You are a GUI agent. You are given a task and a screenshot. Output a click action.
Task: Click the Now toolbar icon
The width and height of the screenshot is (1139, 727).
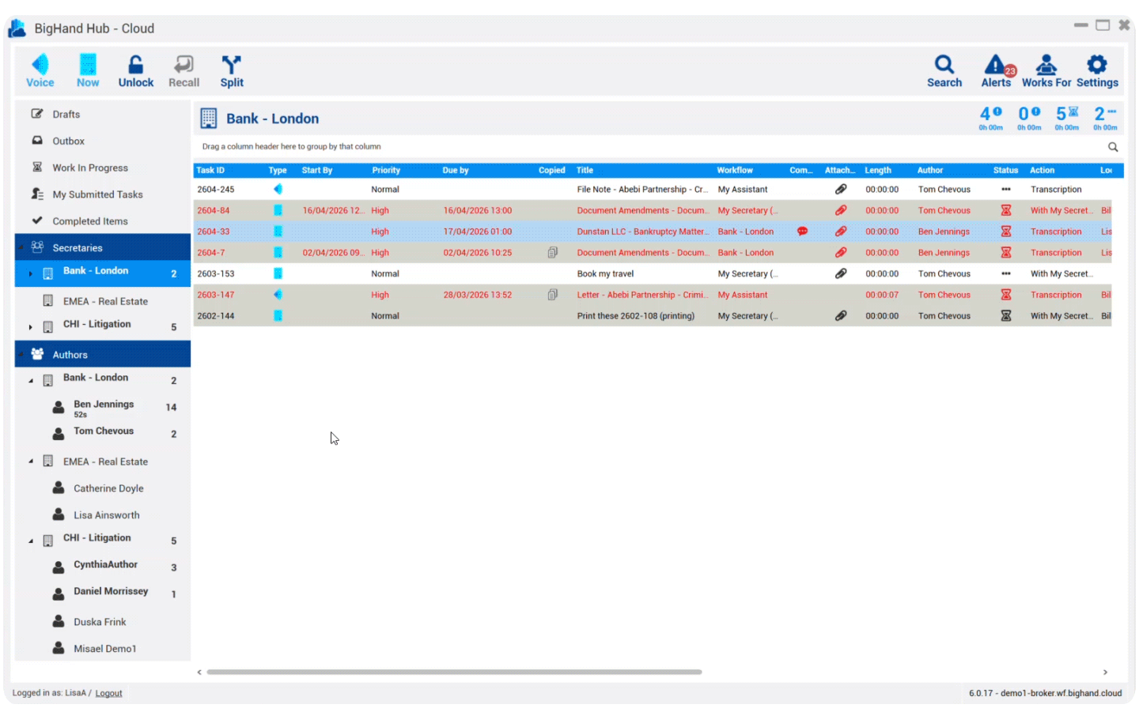(88, 65)
